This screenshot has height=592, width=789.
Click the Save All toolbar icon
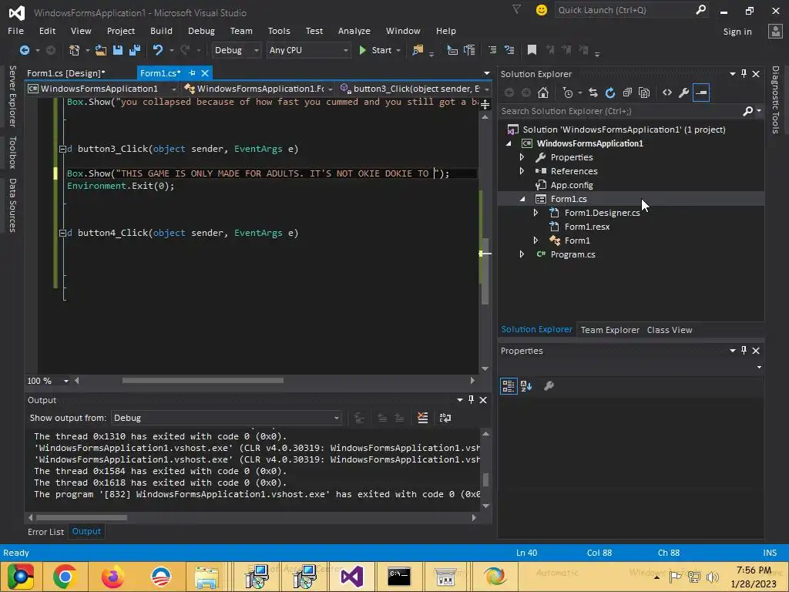pyautogui.click(x=135, y=50)
